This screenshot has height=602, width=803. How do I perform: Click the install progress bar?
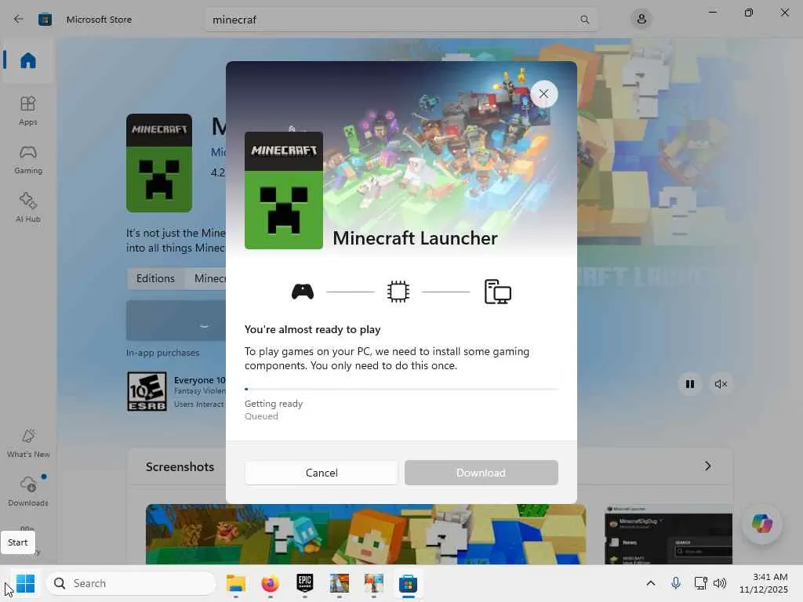(x=401, y=389)
